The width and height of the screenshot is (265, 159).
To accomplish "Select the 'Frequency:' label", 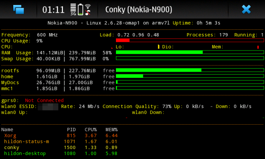I will click(16, 35).
